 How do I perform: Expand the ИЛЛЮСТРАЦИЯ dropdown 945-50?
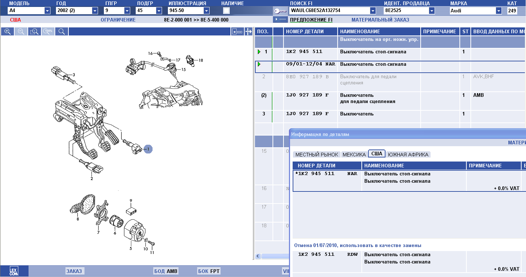coord(207,11)
